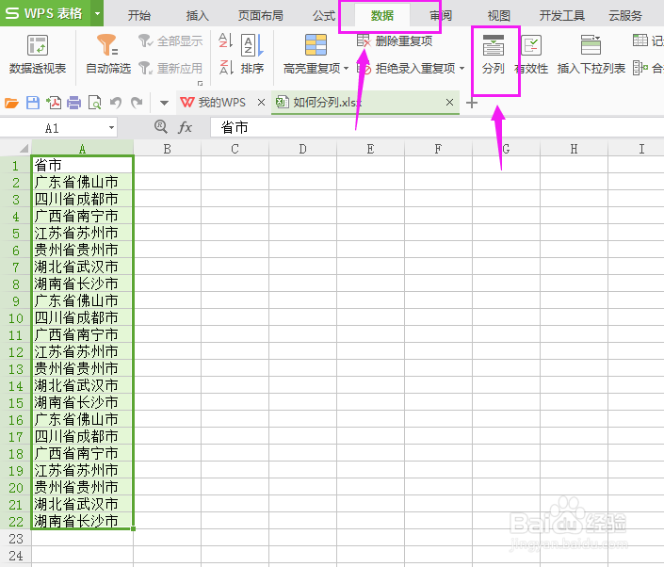Click cell A5 江苏省苏州市
664x567 pixels.
(x=83, y=233)
